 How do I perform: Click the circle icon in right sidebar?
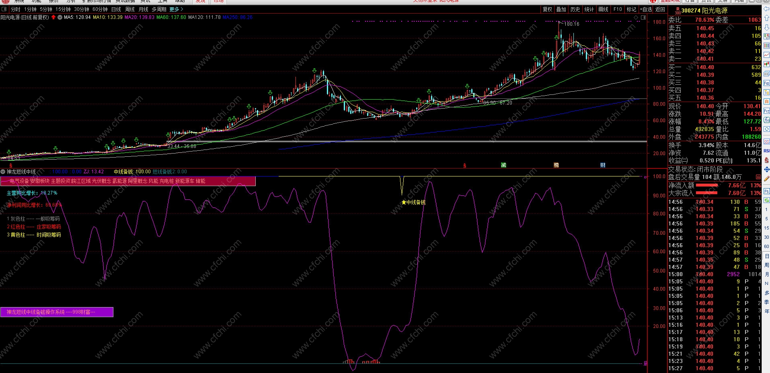tap(766, 129)
